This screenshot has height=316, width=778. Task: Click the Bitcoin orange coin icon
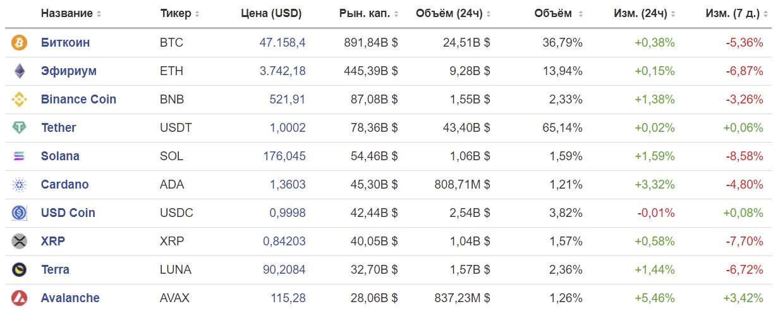tap(19, 43)
